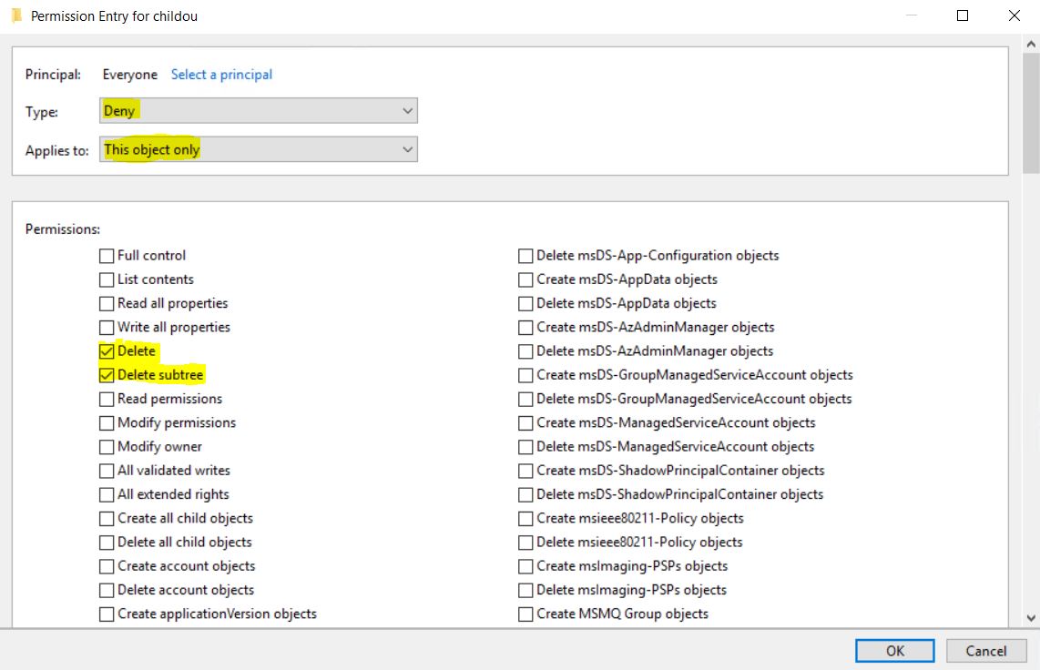
Task: Check the Full control checkbox
Action: 107,256
